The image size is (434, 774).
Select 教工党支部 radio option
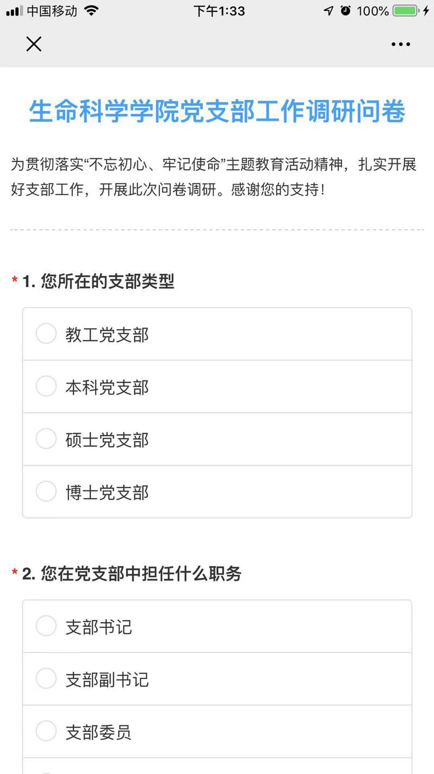point(46,334)
